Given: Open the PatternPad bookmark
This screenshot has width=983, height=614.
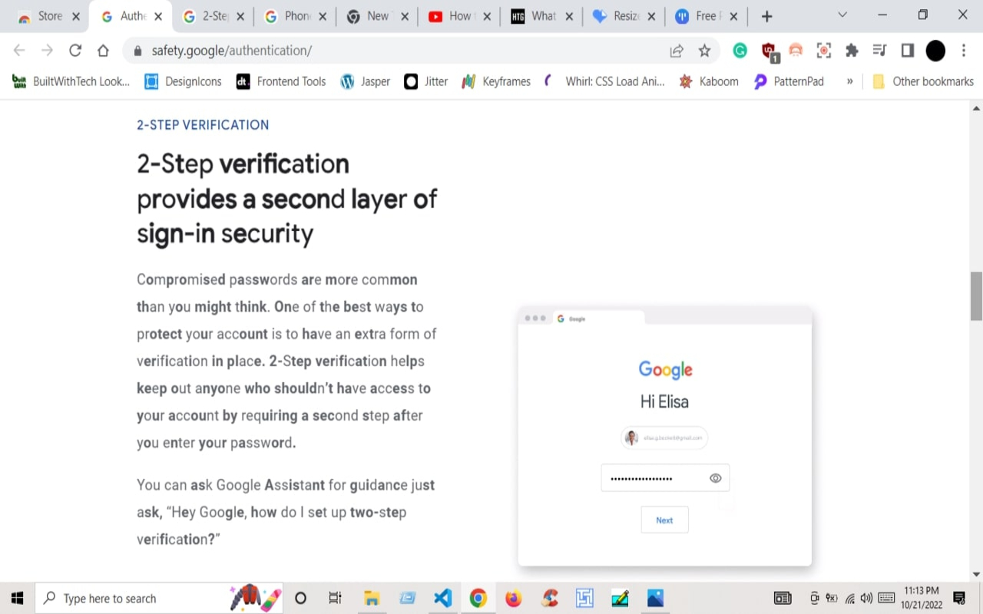Looking at the screenshot, I should pyautogui.click(x=789, y=81).
